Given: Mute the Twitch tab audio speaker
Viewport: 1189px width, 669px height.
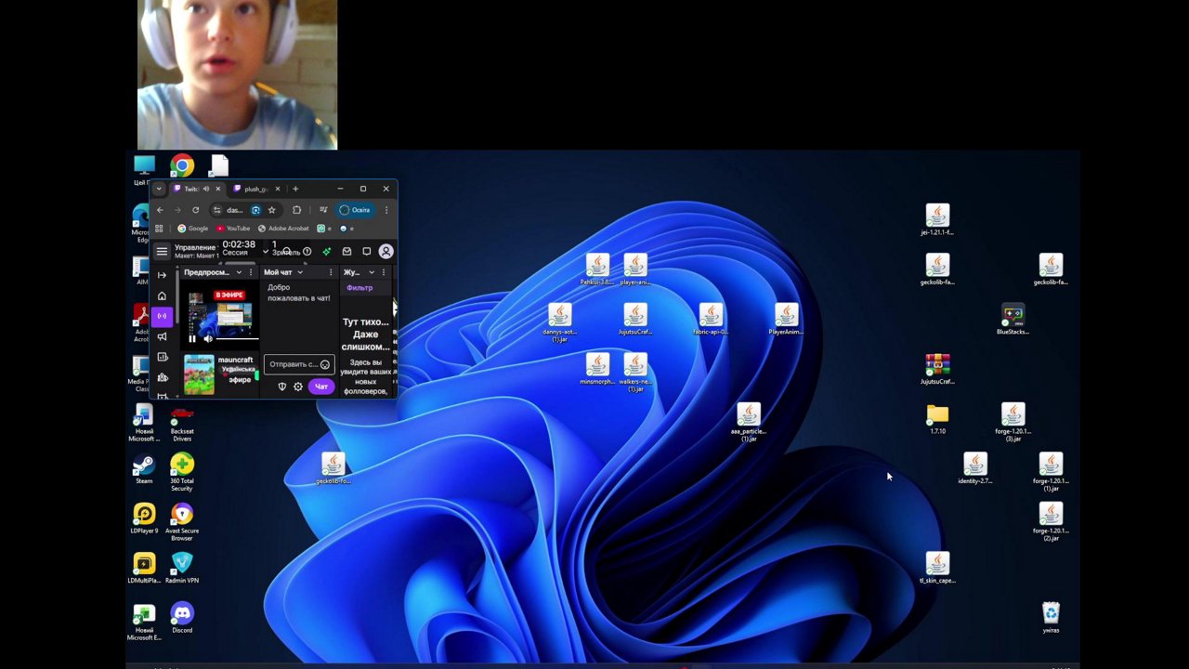Looking at the screenshot, I should click(x=205, y=189).
